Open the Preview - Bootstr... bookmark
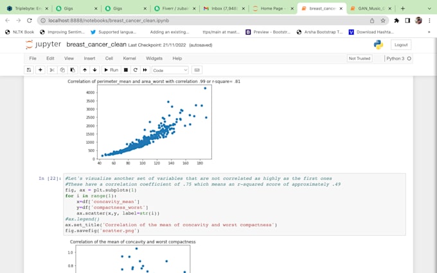This screenshot has width=437, height=273. point(268,32)
